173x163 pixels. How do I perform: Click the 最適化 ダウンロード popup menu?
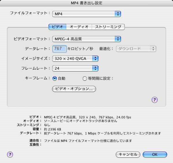pos(136,49)
